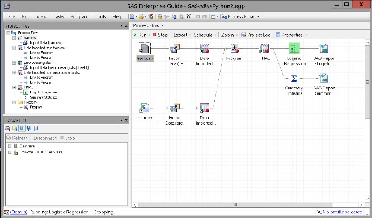Click the Copy toolbar icon
The image size is (372, 218).
coord(174,16)
